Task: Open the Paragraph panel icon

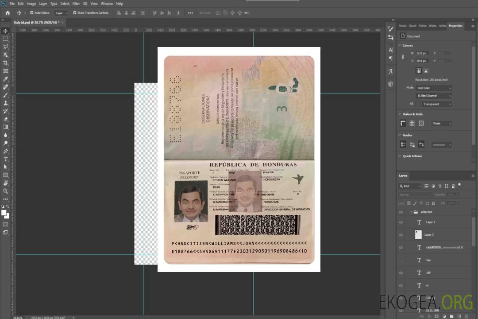Action: [390, 58]
